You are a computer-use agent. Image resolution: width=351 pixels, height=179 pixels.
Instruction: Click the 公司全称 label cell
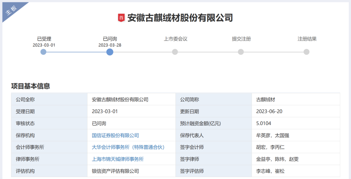pyautogui.click(x=49, y=99)
